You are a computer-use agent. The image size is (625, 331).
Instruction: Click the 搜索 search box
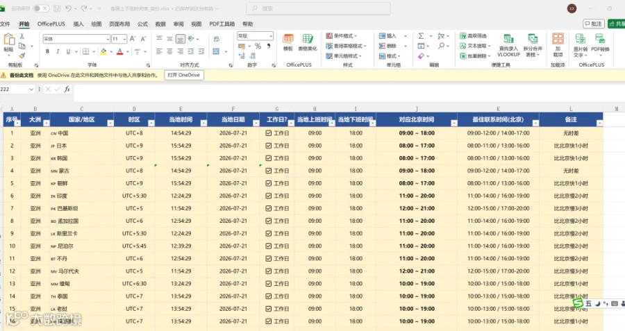(318, 8)
